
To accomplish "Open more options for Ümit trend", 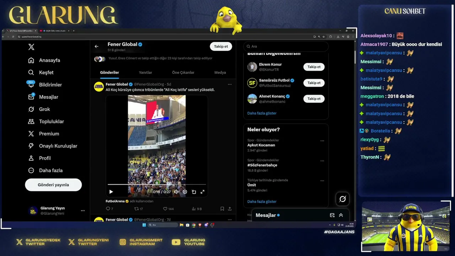I will (322, 181).
